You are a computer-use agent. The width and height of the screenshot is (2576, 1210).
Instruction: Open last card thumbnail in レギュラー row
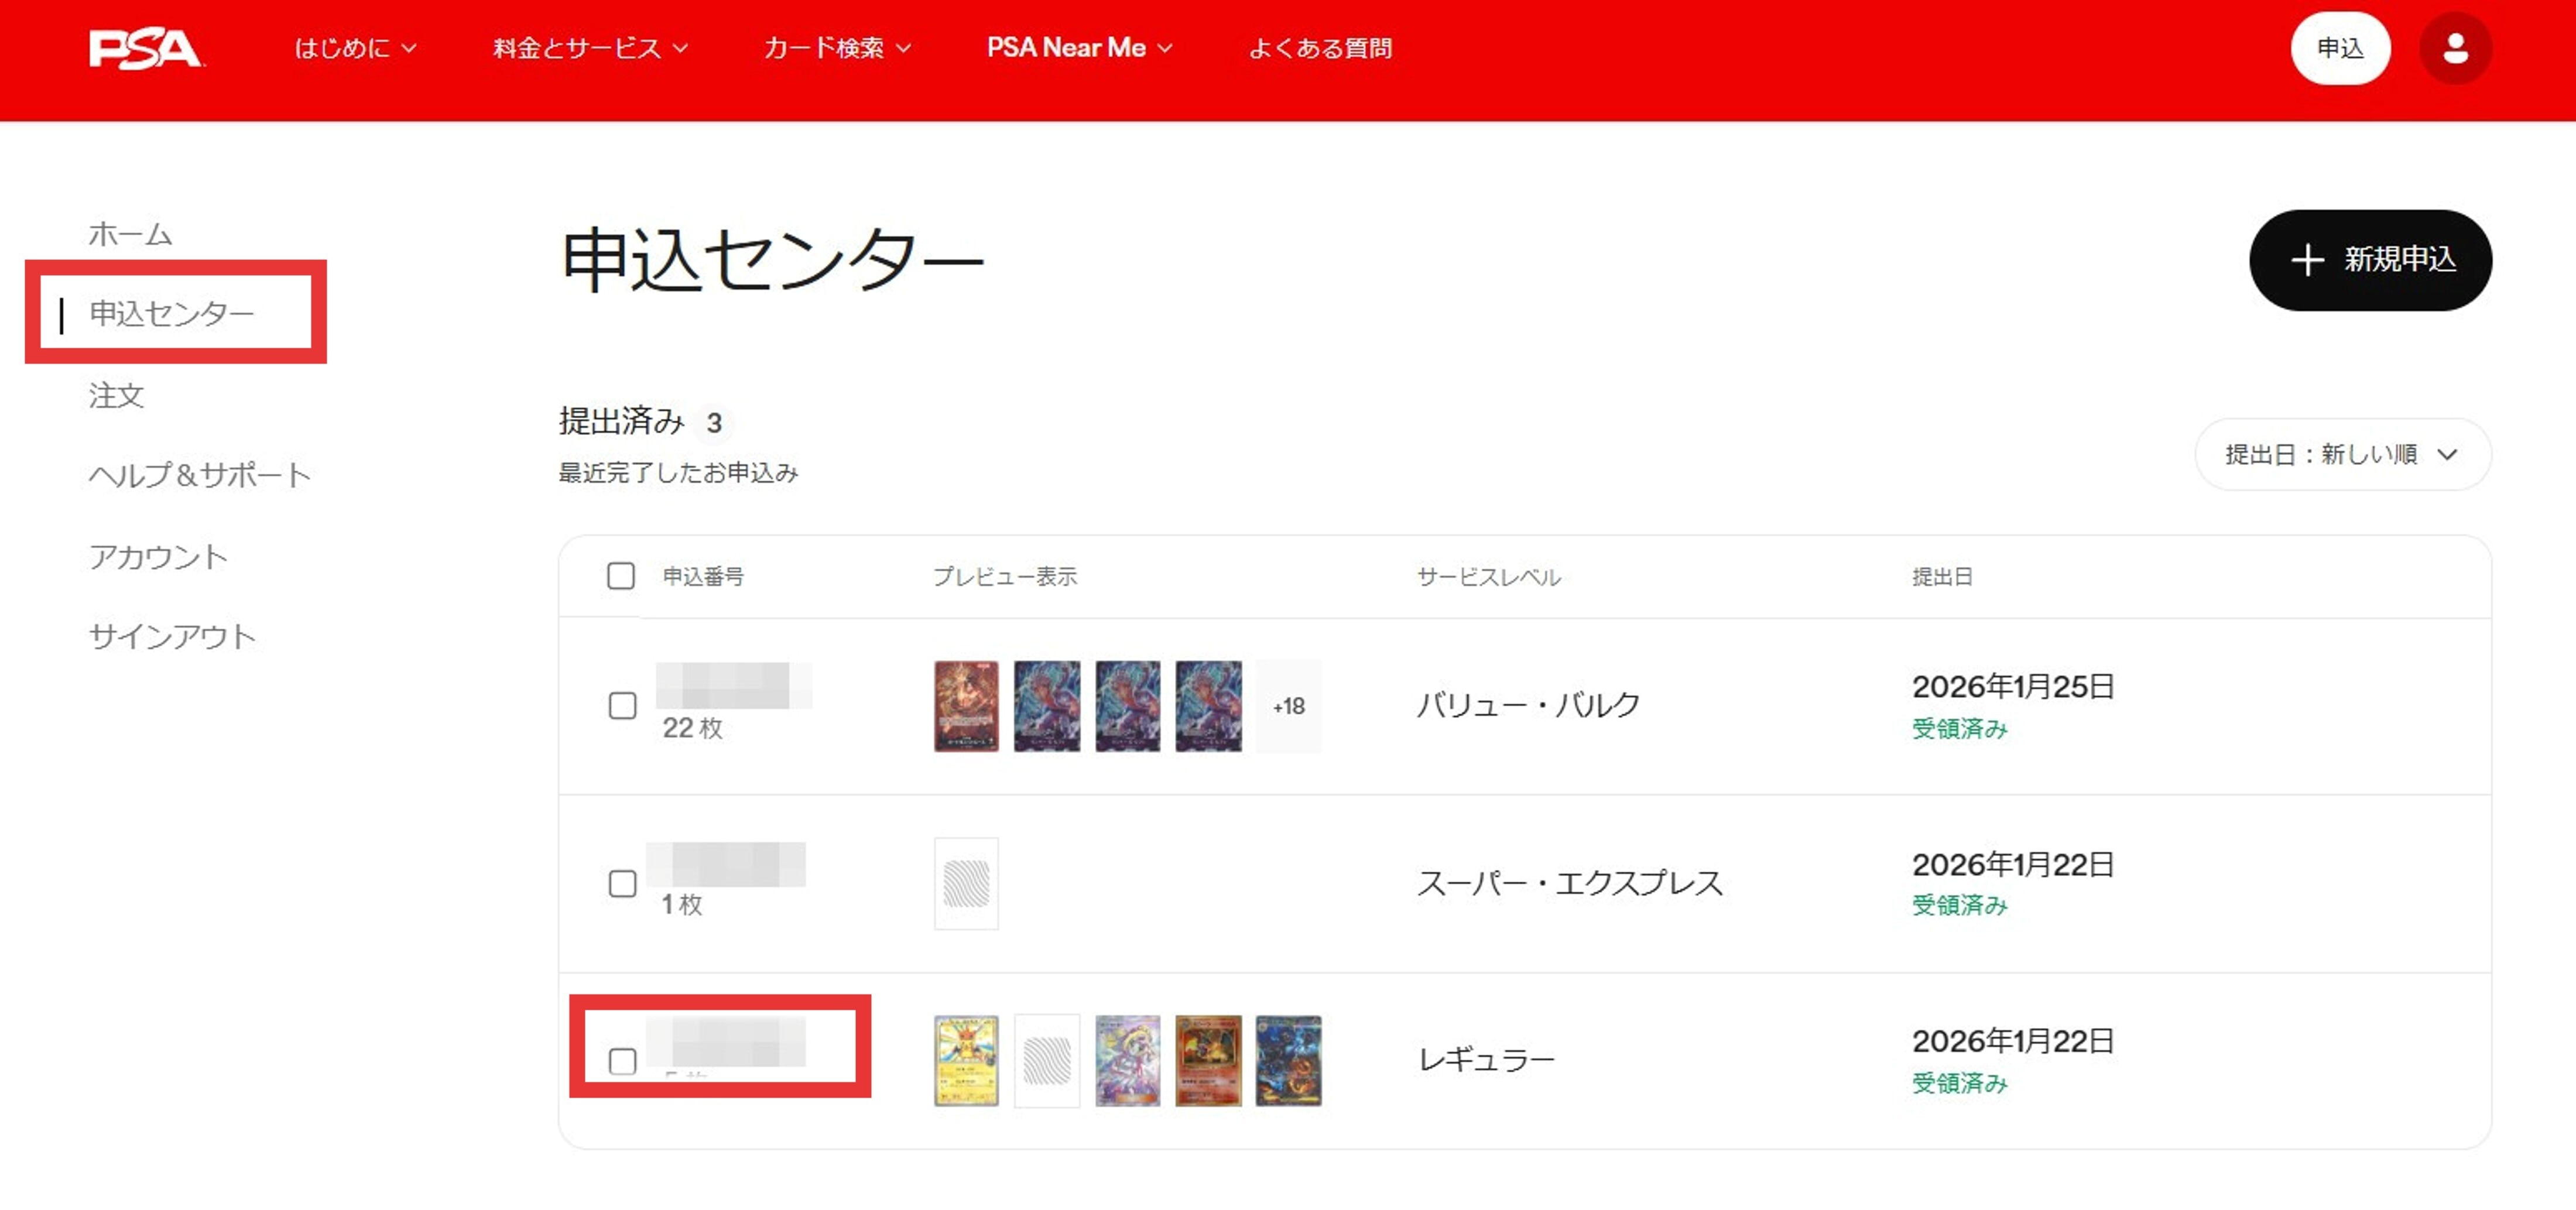coord(1288,1060)
